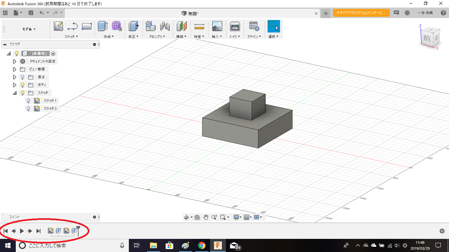
Task: Open the Measure inspect tool
Action: point(199,26)
